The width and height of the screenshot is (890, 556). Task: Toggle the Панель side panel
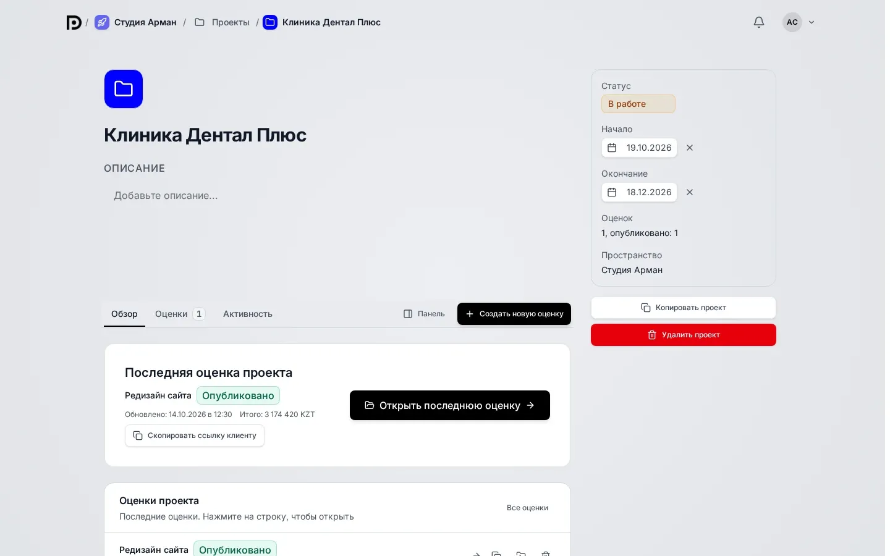(x=424, y=314)
